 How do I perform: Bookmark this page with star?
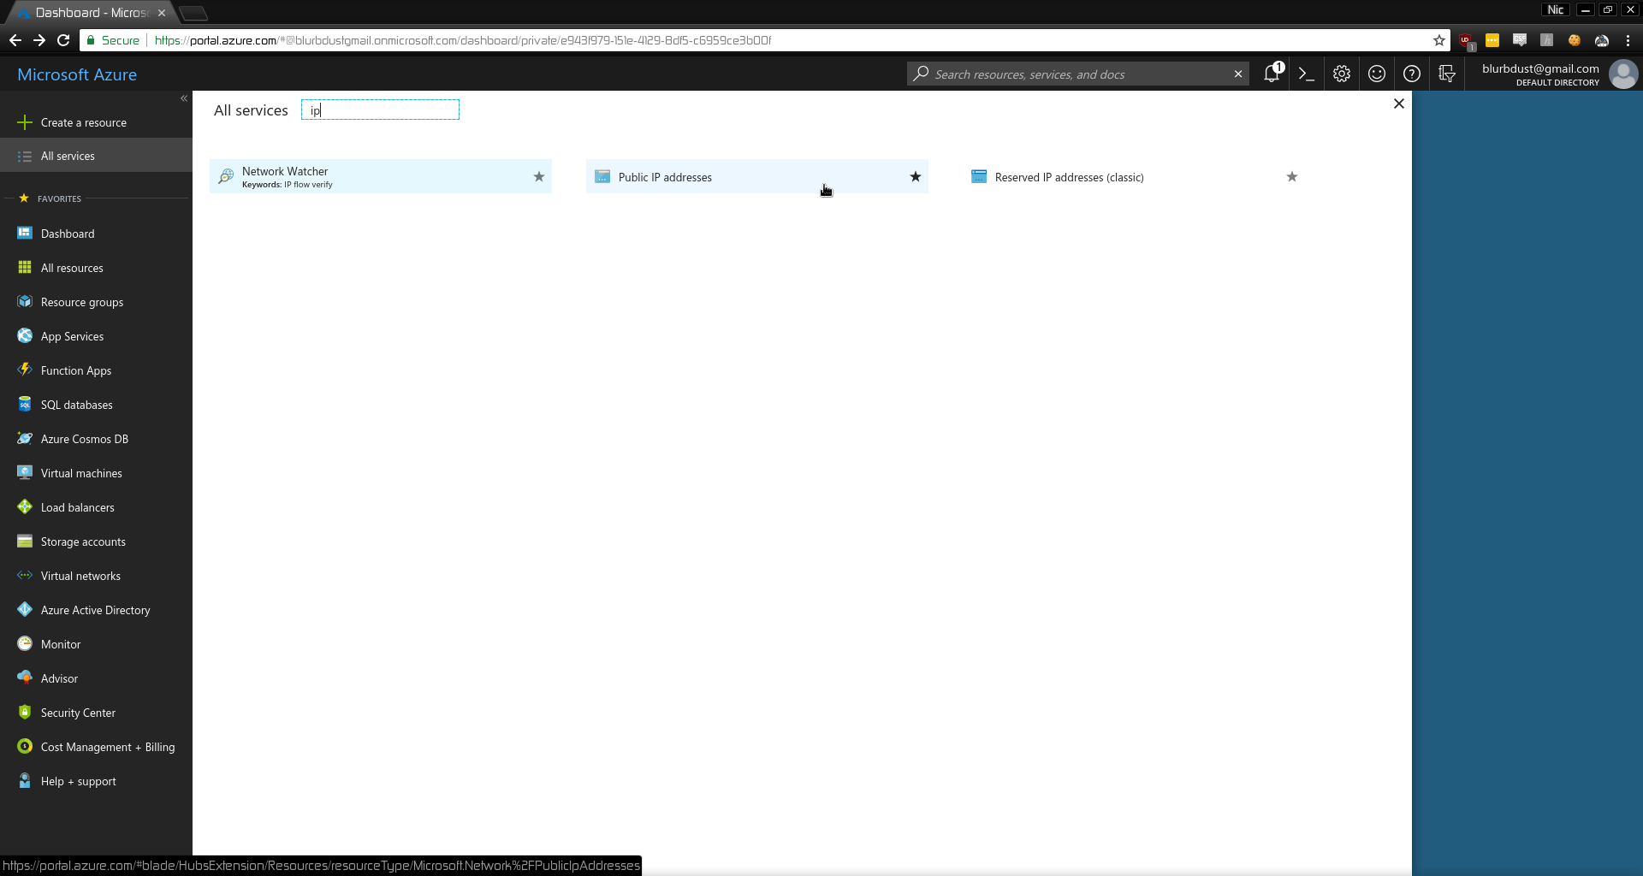click(x=1439, y=40)
